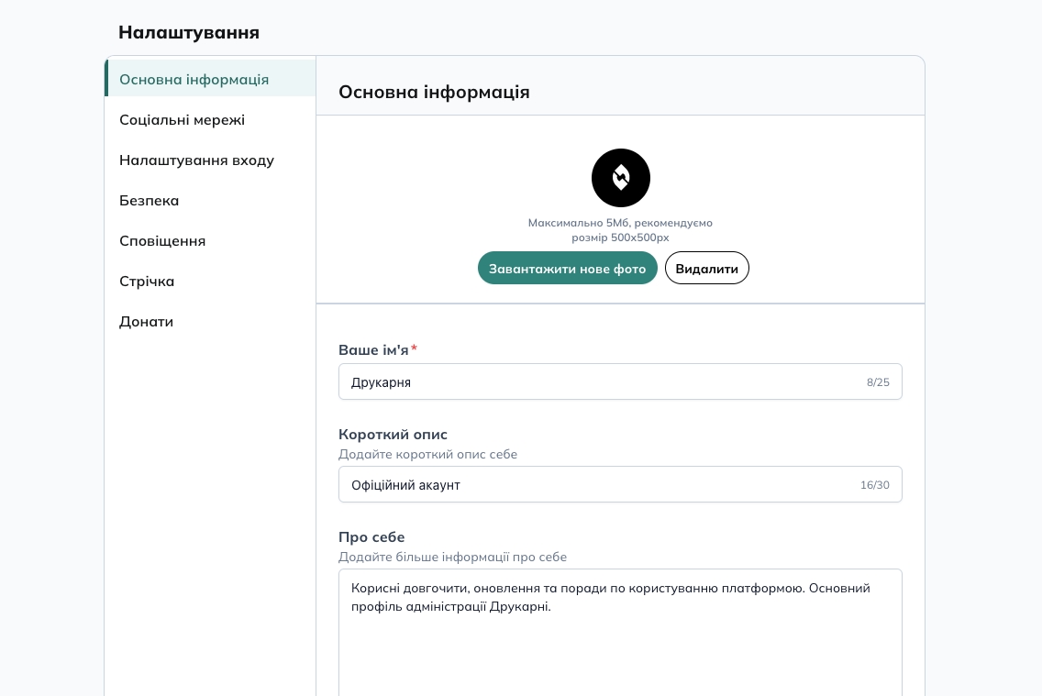The image size is (1042, 696).
Task: Select Сповіщення in the sidebar
Action: (162, 240)
